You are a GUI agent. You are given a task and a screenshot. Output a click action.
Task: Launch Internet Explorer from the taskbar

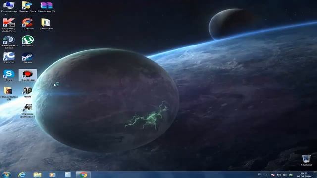click(22, 175)
